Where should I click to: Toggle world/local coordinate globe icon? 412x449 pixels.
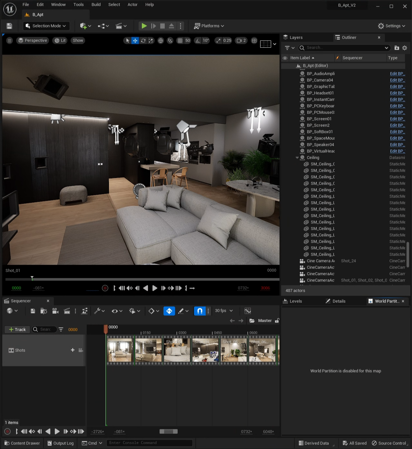pyautogui.click(x=161, y=41)
